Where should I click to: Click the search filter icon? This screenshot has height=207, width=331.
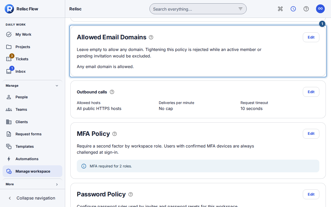(x=240, y=9)
